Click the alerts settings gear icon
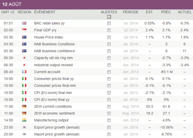This screenshot has height=138, width=193. pos(109,17)
